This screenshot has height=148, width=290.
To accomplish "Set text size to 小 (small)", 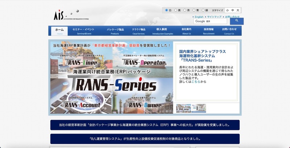I will pos(228,10).
